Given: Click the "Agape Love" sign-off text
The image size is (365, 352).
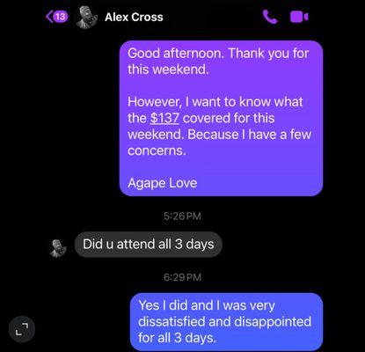Looking at the screenshot, I should 162,183.
